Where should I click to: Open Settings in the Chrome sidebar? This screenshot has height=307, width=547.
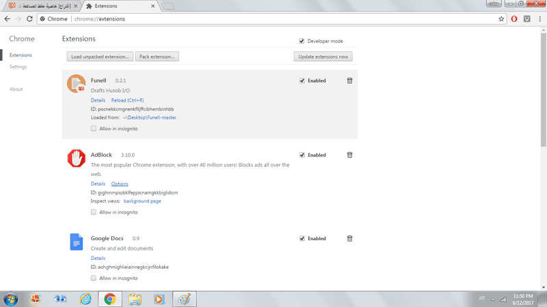pyautogui.click(x=18, y=66)
